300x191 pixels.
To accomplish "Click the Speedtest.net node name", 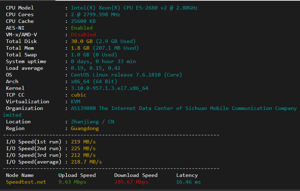I will (26, 182).
